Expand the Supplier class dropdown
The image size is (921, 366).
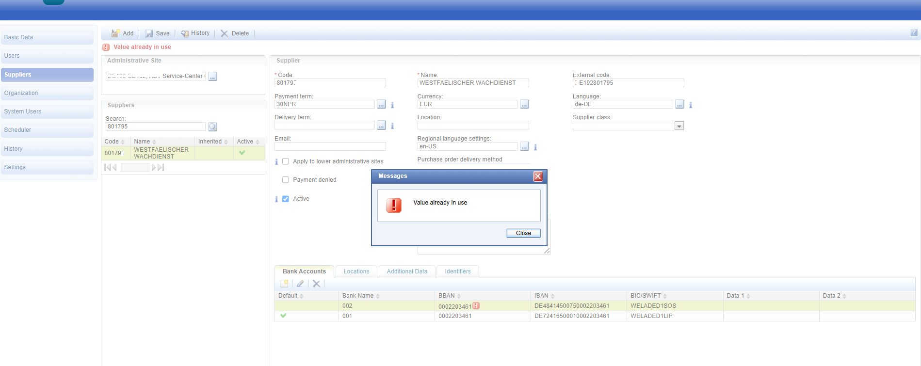pyautogui.click(x=679, y=126)
